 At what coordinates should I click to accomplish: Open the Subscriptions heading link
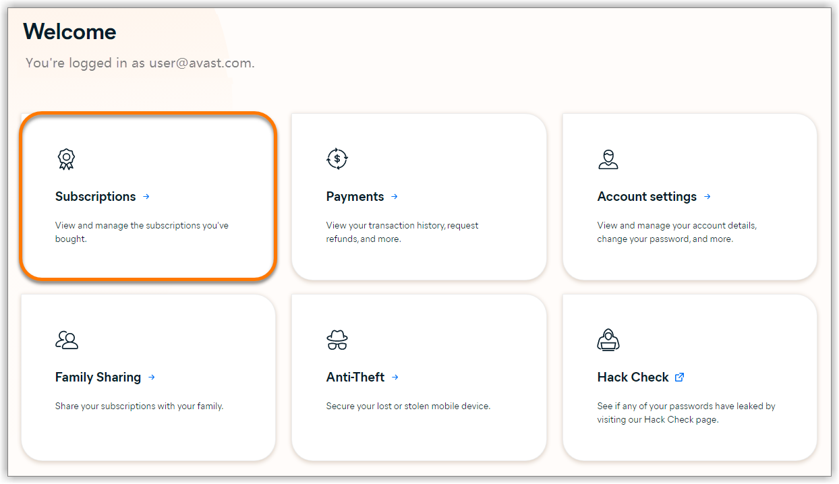[96, 197]
